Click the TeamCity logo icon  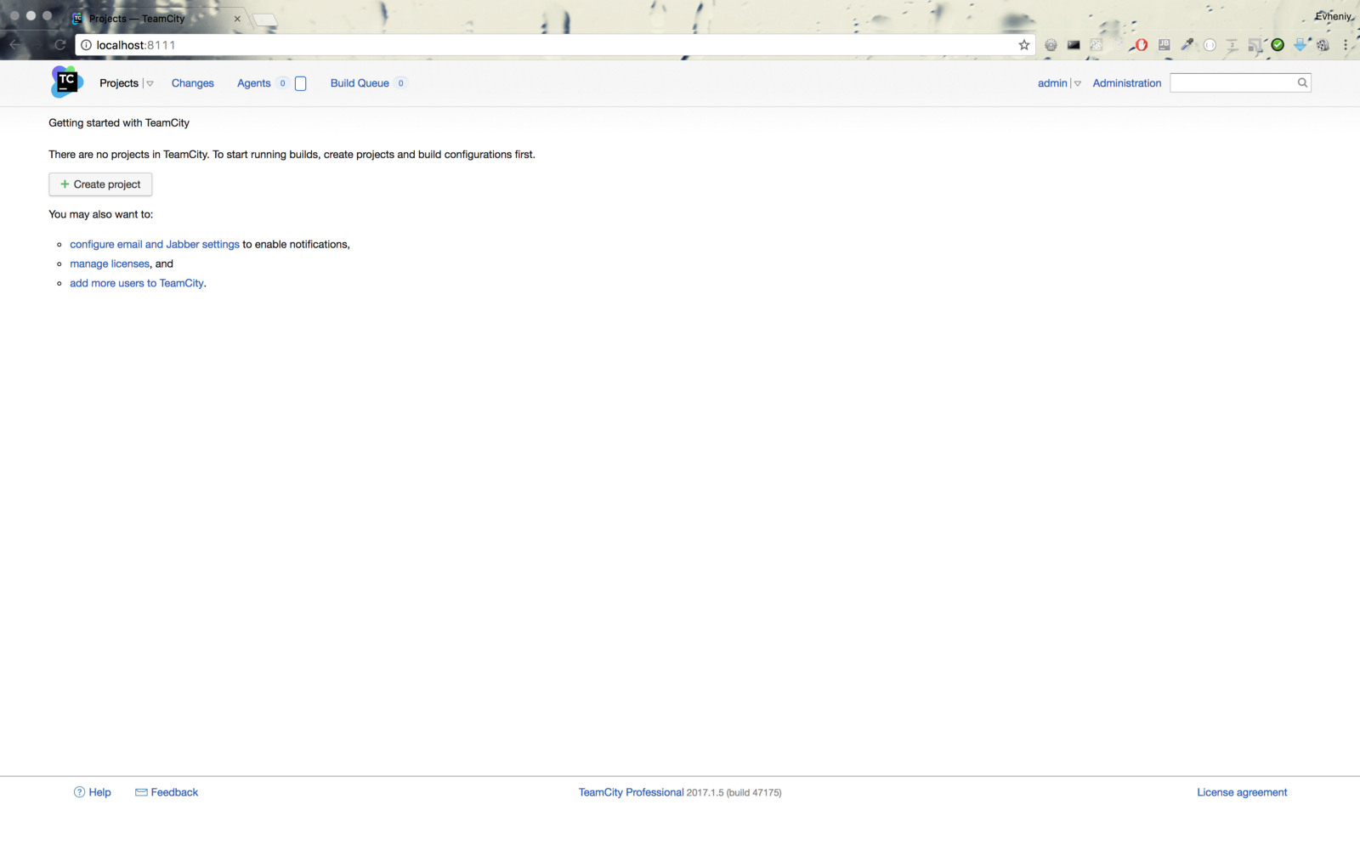coord(66,82)
